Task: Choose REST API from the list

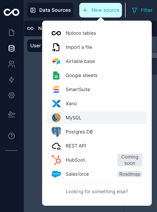Action: pos(76,146)
